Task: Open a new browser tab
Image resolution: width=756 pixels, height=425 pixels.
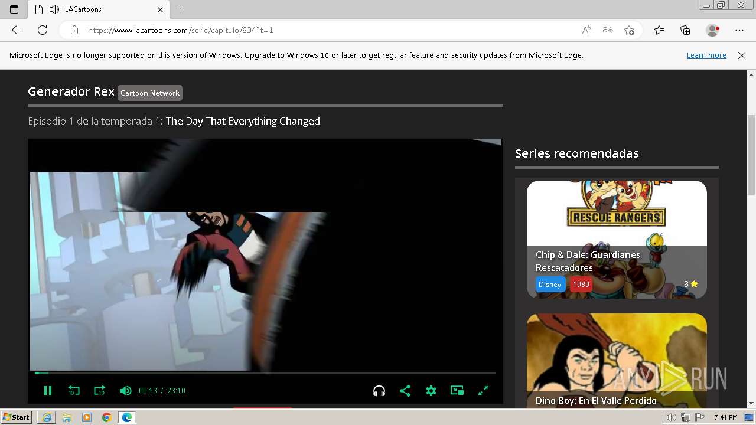Action: click(180, 9)
